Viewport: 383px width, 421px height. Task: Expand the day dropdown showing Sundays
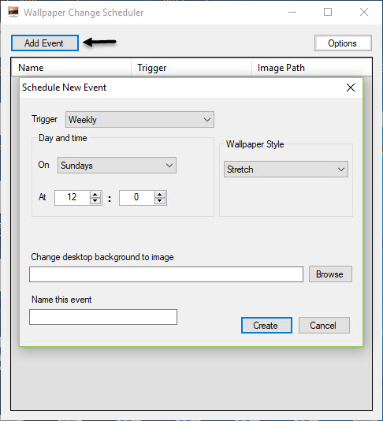[x=117, y=165]
